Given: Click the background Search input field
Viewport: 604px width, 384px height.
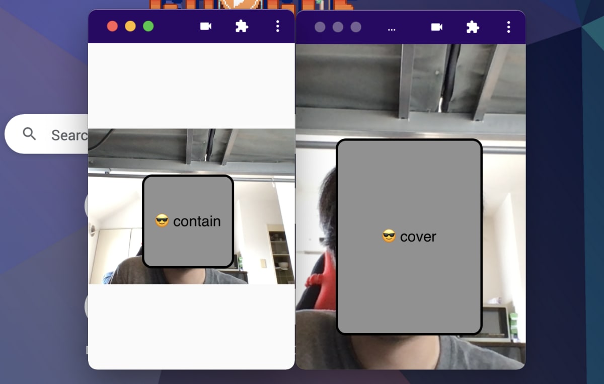Looking at the screenshot, I should coord(46,134).
